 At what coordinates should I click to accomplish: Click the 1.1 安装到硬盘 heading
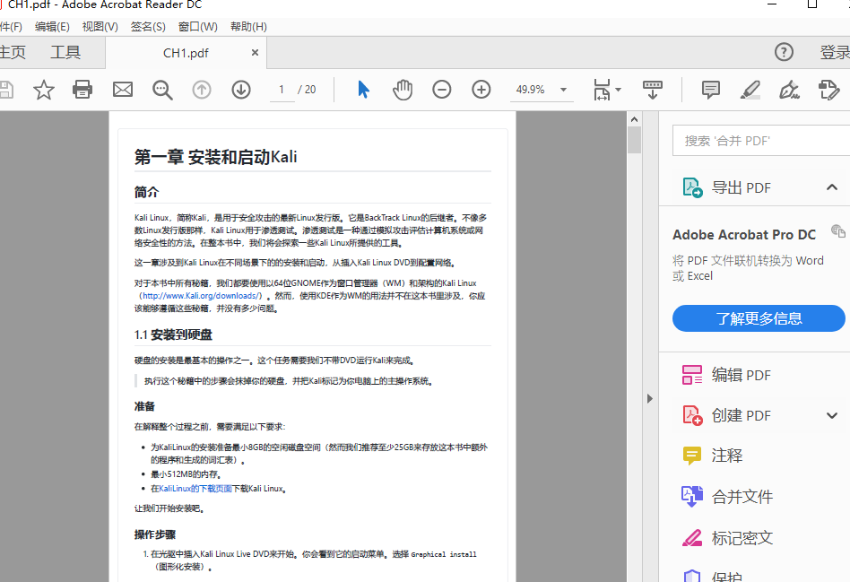coord(173,334)
